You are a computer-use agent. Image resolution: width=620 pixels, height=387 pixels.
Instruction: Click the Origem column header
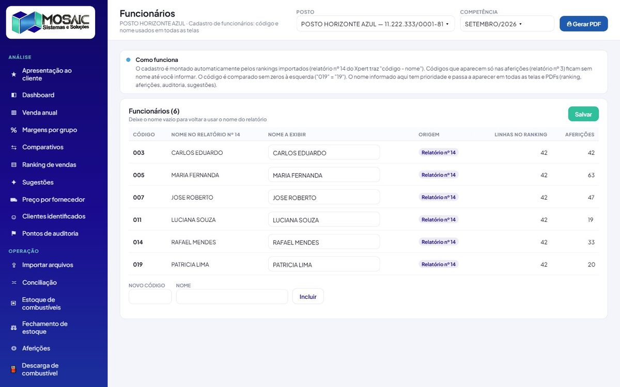429,135
